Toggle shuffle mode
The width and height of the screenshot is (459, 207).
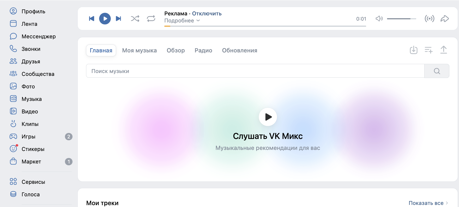point(135,19)
